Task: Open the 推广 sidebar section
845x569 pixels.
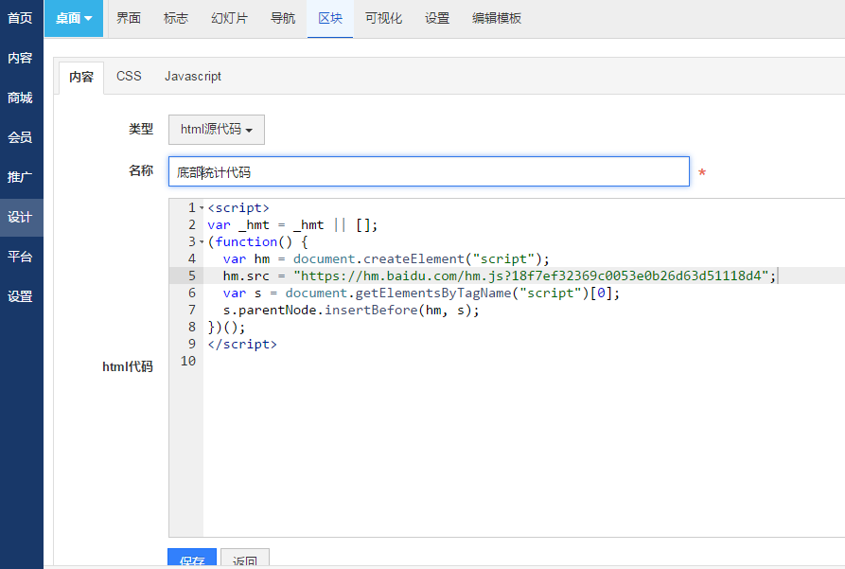Action: coord(21,177)
